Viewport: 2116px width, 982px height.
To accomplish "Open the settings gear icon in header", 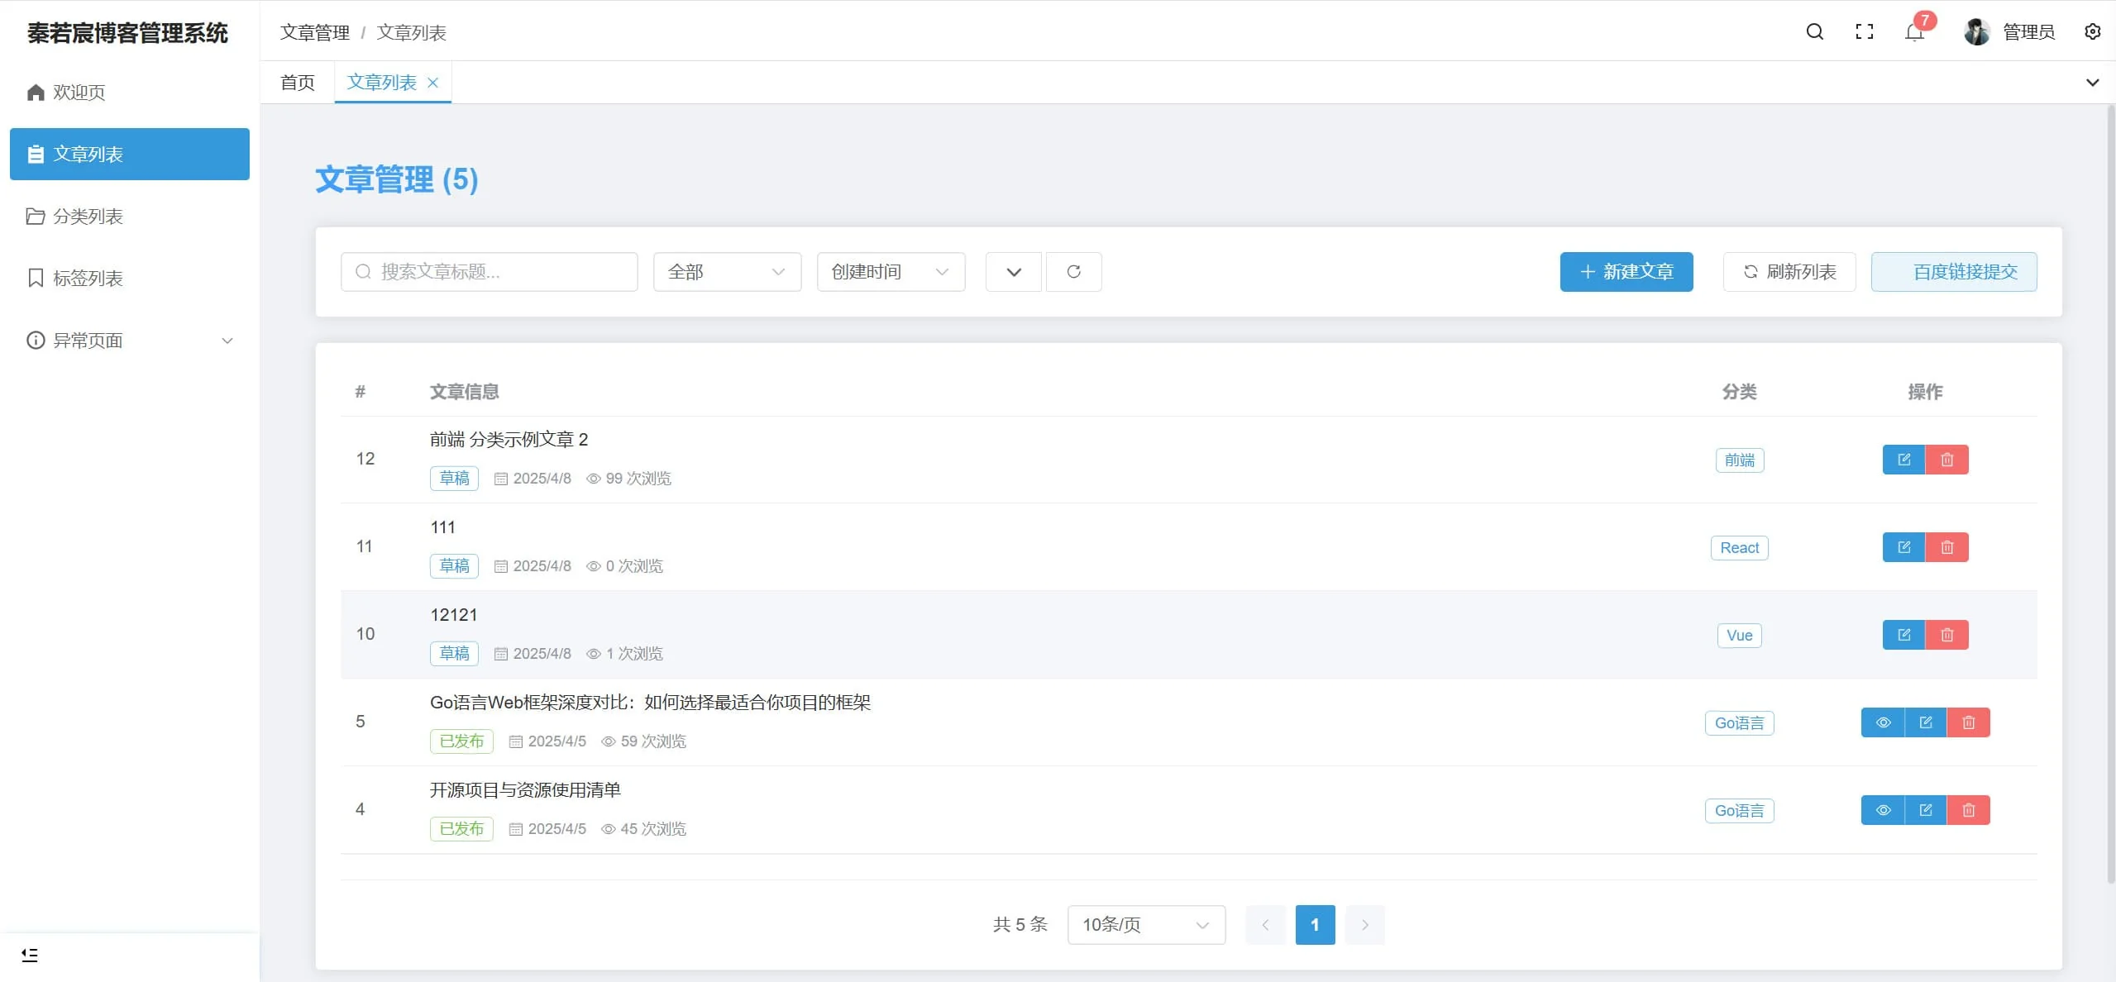I will point(2092,31).
